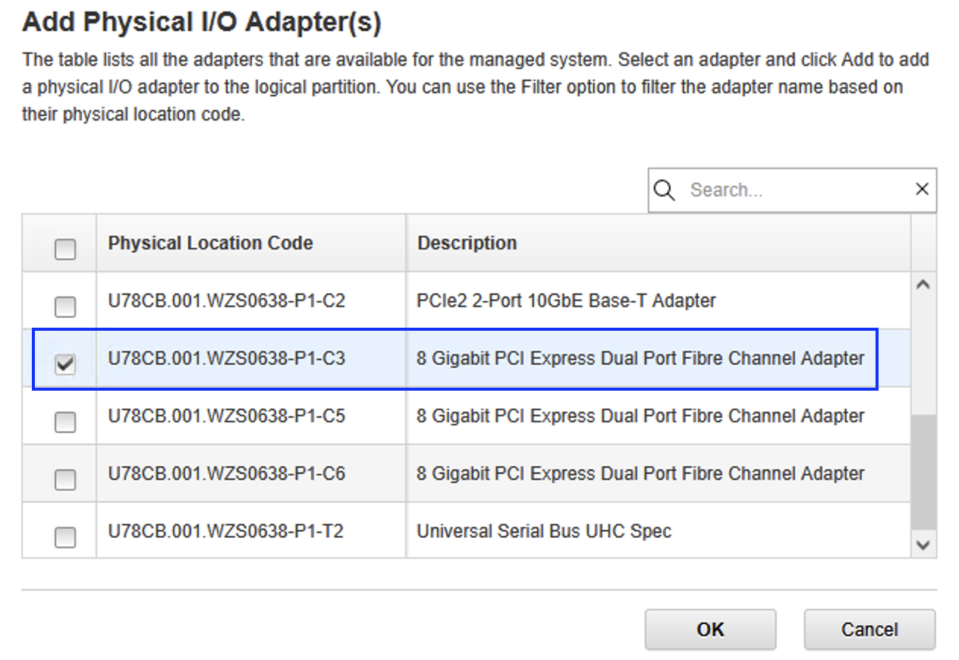Uncheck the P1-C3 adapter checkbox
This screenshot has height=660, width=959.
click(65, 364)
